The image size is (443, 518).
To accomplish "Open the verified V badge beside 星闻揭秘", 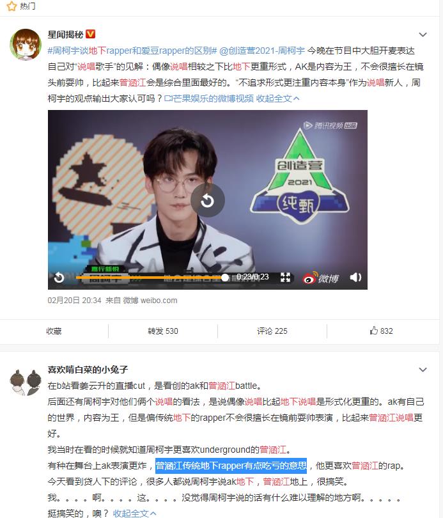I will (x=90, y=34).
